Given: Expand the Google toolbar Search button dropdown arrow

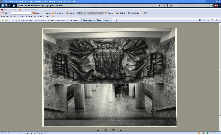Looking at the screenshot, I should [41, 13].
